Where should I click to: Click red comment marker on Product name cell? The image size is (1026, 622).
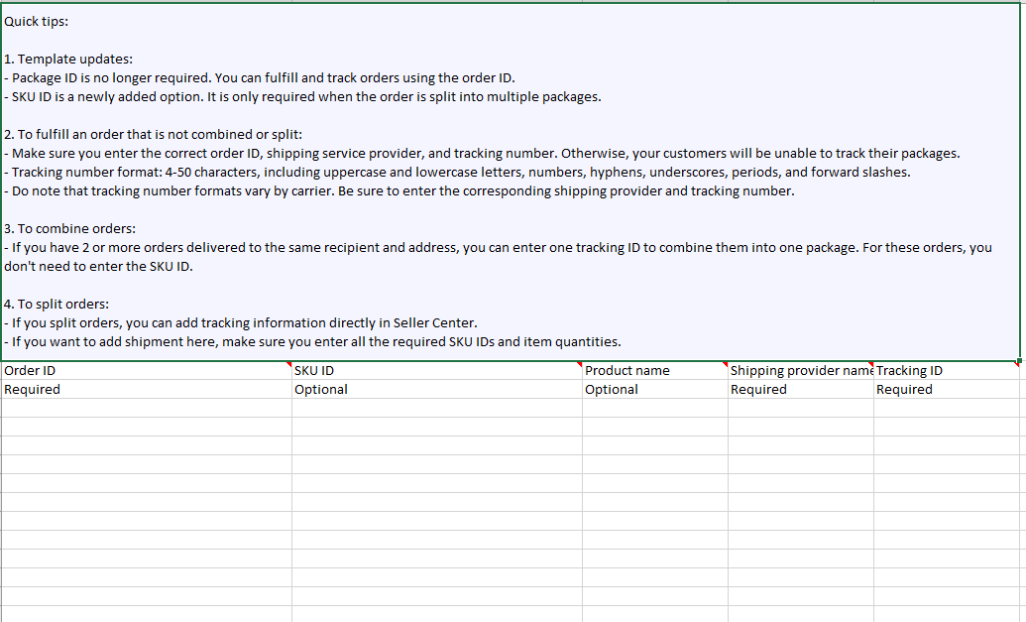(x=725, y=365)
